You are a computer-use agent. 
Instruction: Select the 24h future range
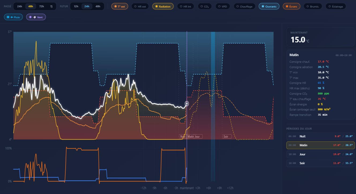point(87,6)
